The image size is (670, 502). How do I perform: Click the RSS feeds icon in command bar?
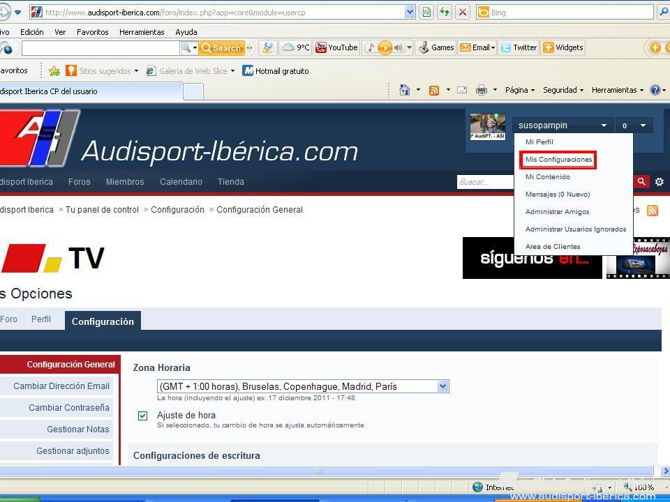433,90
